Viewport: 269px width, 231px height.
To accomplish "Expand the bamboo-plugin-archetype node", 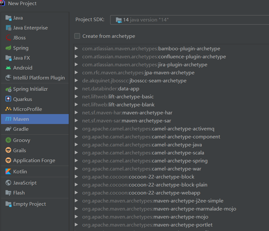I will pos(76,49).
